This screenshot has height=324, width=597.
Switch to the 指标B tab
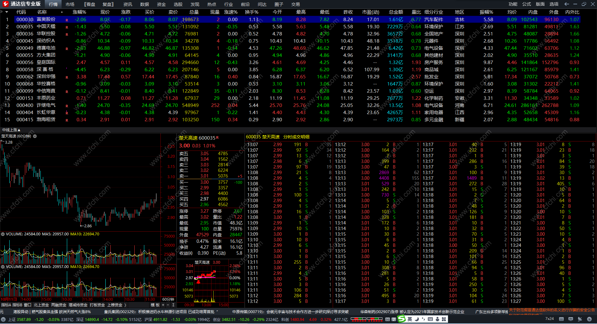point(17,305)
